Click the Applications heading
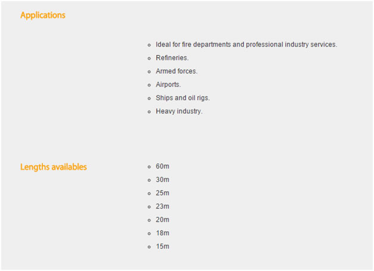The height and width of the screenshot is (271, 374). (x=43, y=15)
